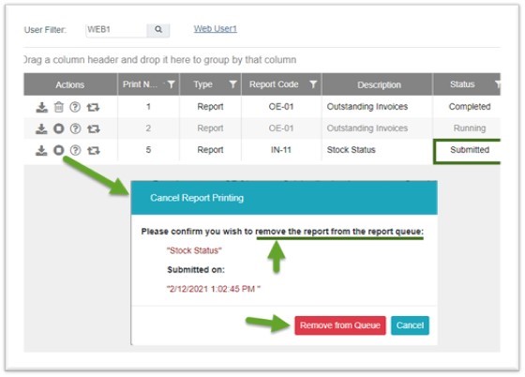Stop the running report in row 2
The height and width of the screenshot is (377, 525).
point(59,128)
